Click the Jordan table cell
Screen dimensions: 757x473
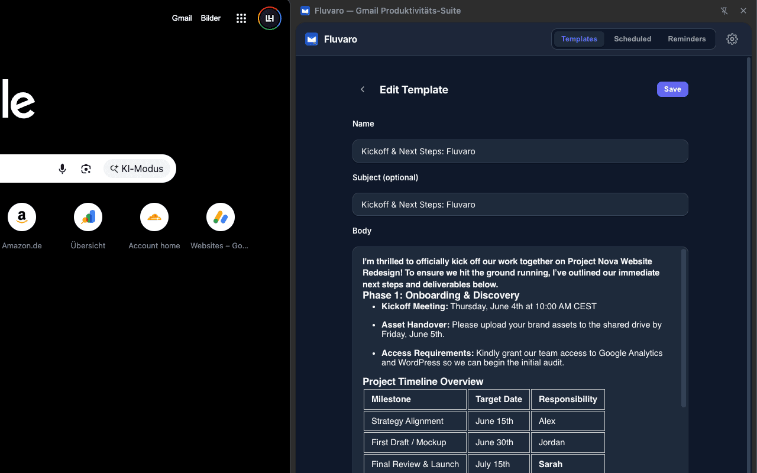[x=568, y=442]
